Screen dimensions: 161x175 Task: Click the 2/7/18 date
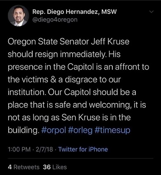click(x=44, y=149)
